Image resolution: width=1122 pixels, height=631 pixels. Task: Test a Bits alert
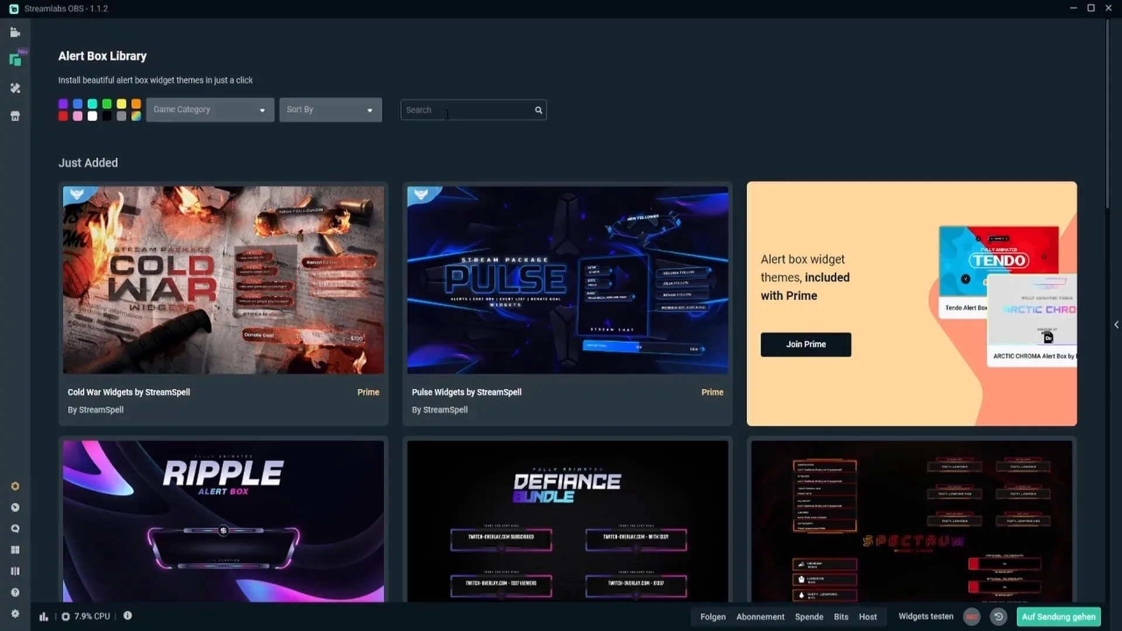(841, 617)
